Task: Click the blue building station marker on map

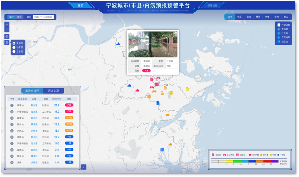Action: coord(158,103)
